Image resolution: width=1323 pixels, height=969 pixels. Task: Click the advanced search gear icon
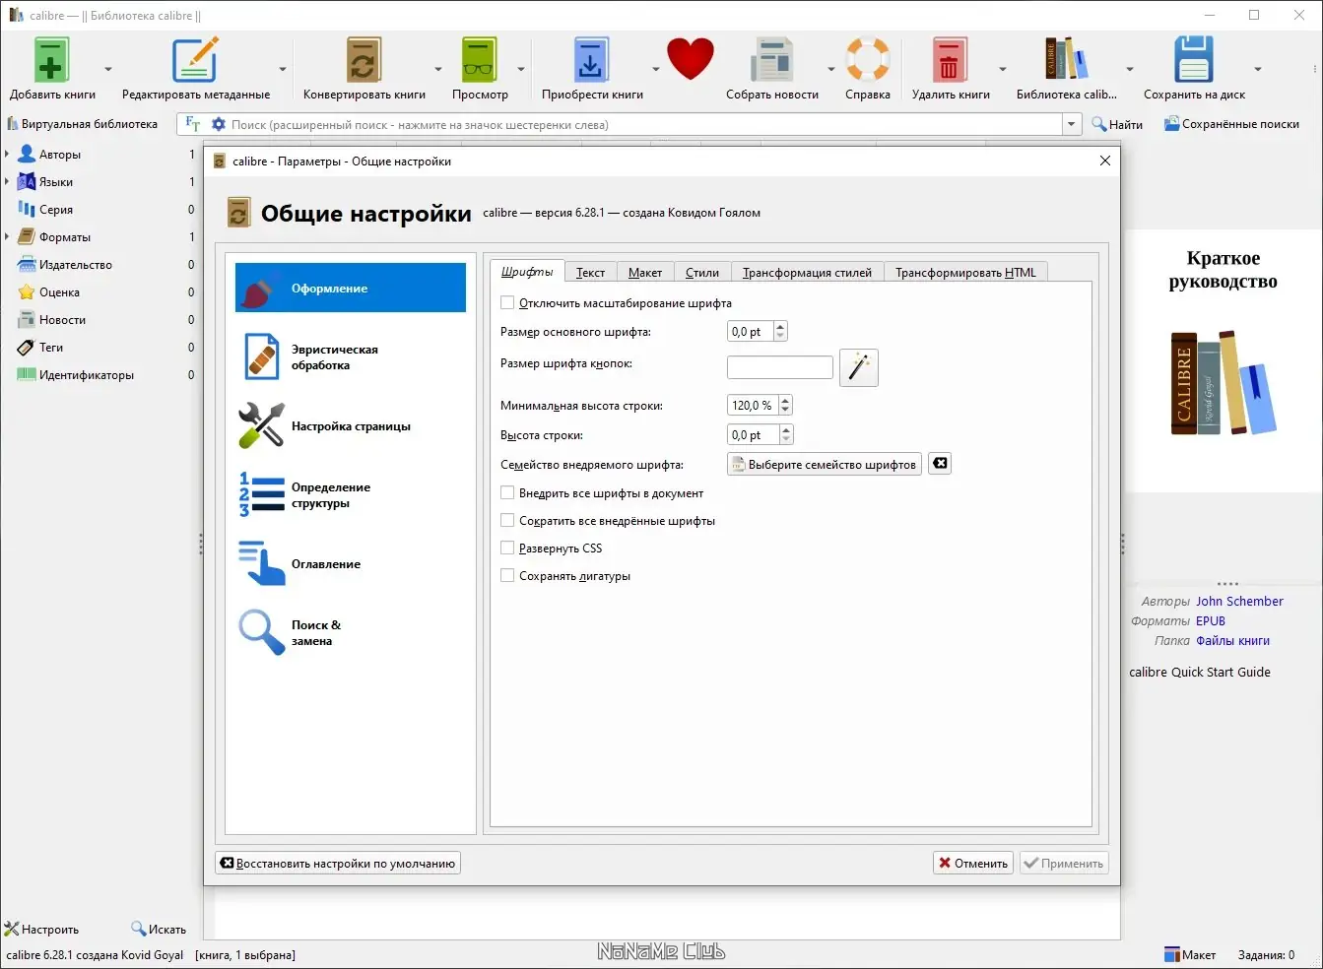pyautogui.click(x=219, y=125)
